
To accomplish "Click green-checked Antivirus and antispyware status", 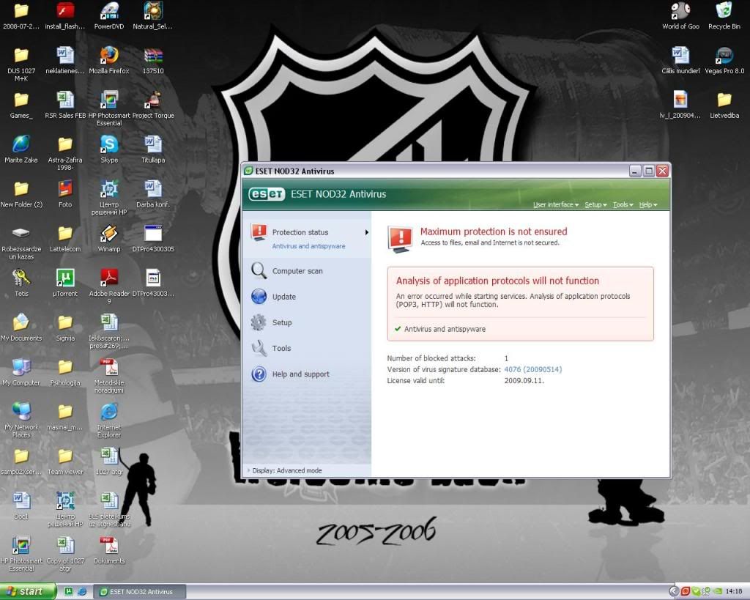I will tap(445, 329).
